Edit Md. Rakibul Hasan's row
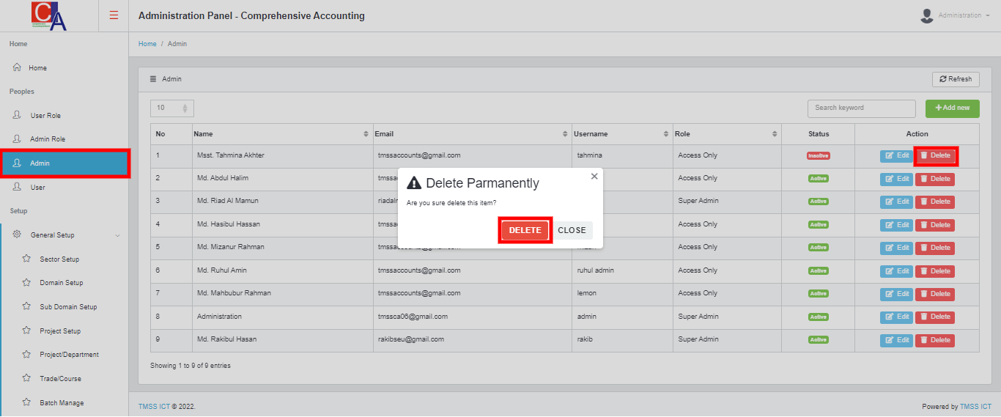The width and height of the screenshot is (1001, 417). click(x=896, y=340)
